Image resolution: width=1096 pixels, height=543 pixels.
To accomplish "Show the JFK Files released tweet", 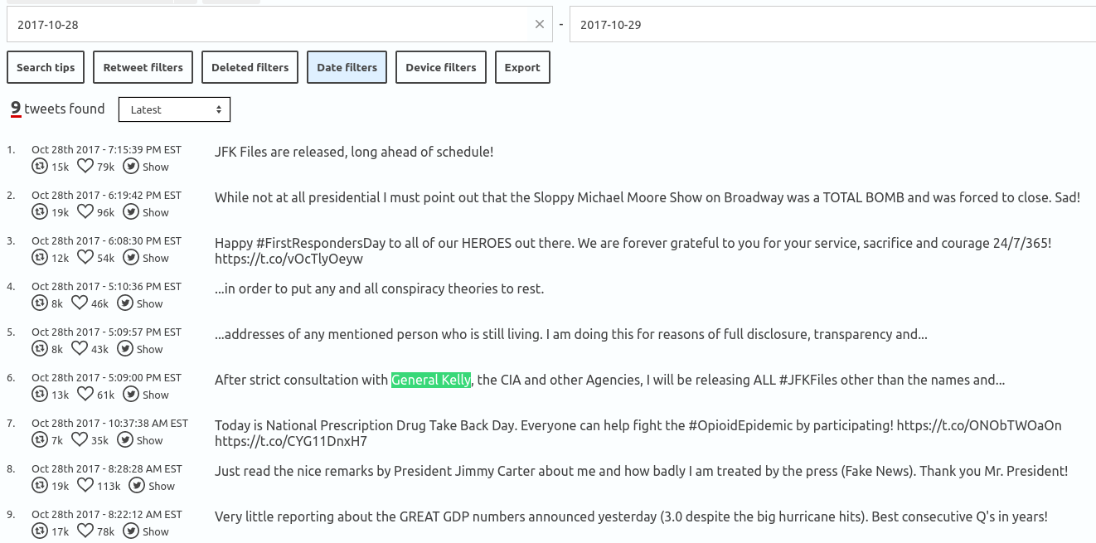I will pos(156,167).
